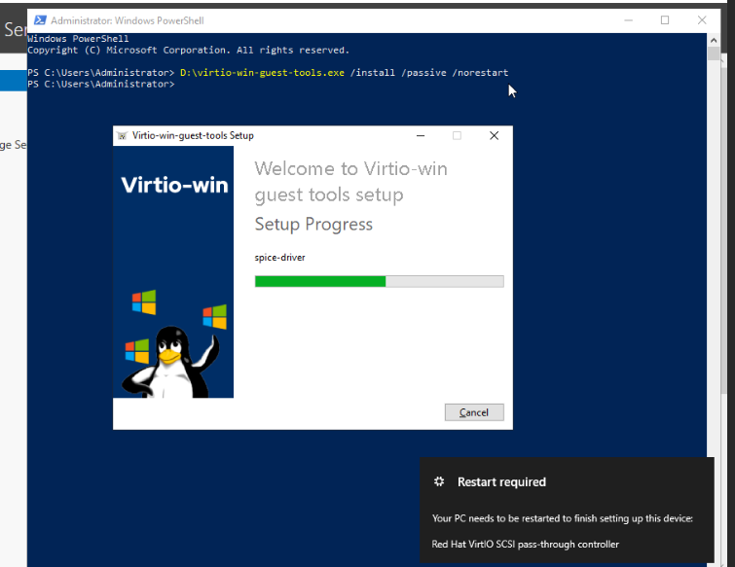The image size is (735, 567).
Task: Click the installer progress bar
Action: pyautogui.click(x=380, y=281)
